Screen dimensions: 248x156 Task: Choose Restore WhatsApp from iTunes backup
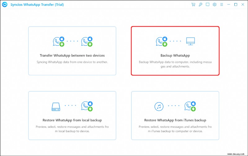tap(175, 115)
